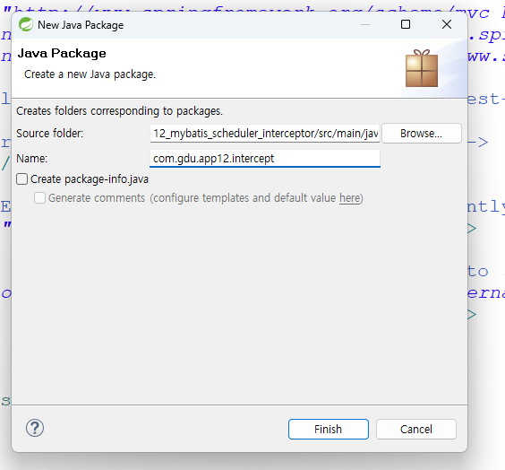Click the gift box package icon

422,68
